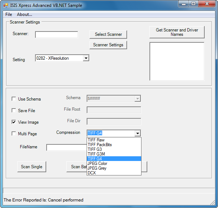The height and width of the screenshot is (208, 218).
Task: Click the partially hidden Scan Batch button
Action: (x=77, y=167)
